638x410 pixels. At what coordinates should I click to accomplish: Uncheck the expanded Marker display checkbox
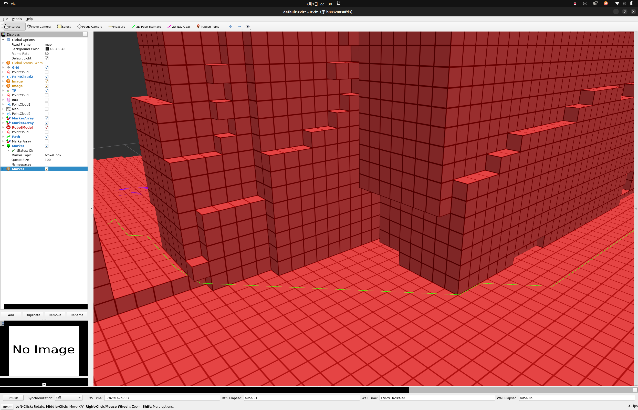click(x=47, y=146)
